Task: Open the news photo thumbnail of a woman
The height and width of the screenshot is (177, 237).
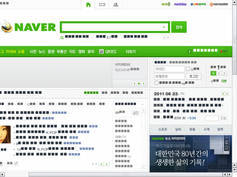Action: tap(5, 134)
